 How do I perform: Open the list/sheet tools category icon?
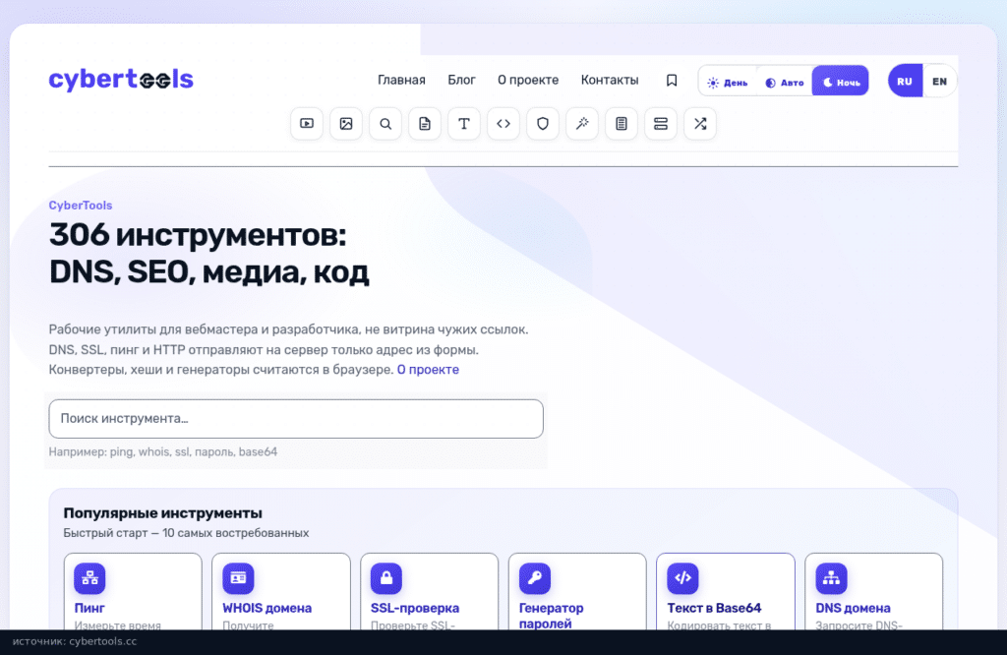tap(622, 123)
